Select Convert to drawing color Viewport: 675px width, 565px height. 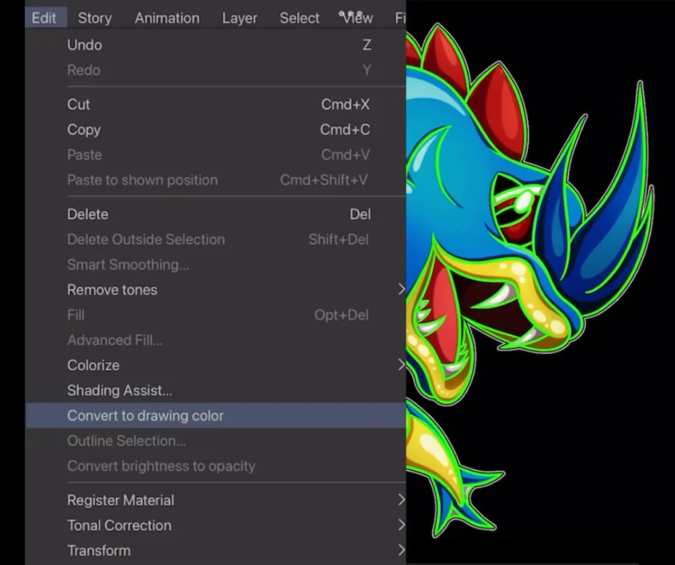pyautogui.click(x=216, y=416)
